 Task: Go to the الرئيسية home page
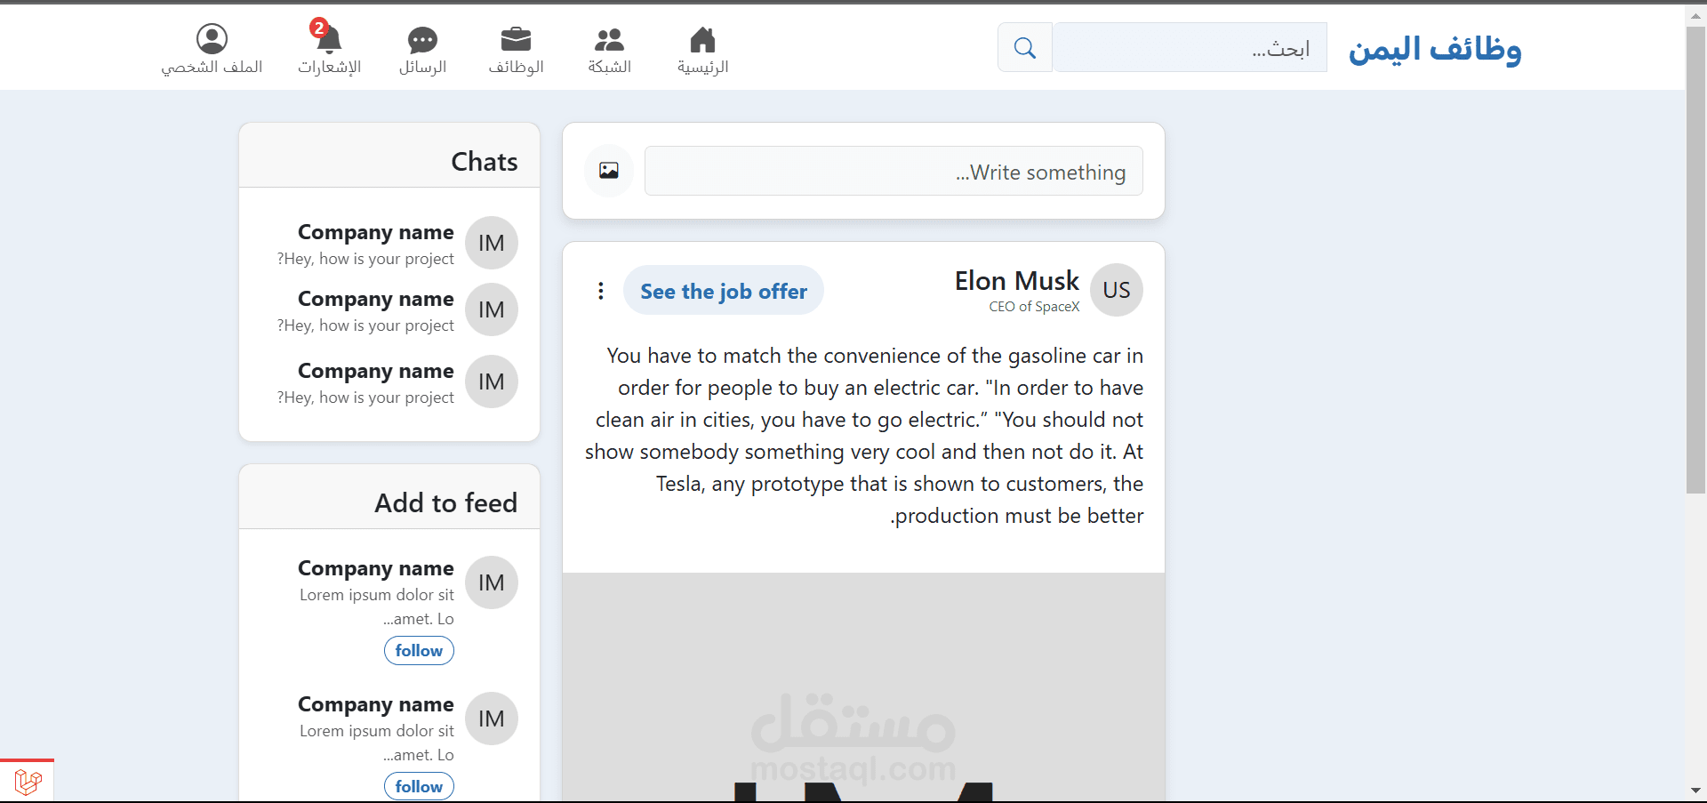coord(702,50)
